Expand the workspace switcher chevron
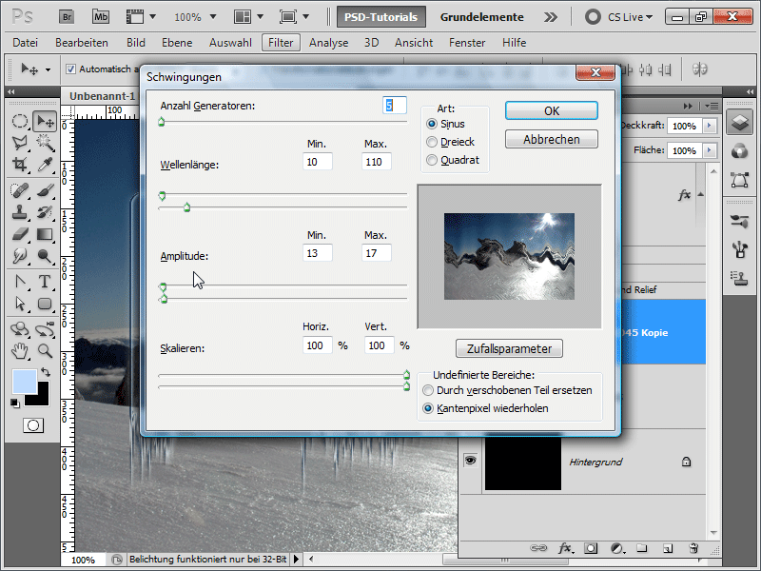This screenshot has height=571, width=761. point(551,17)
